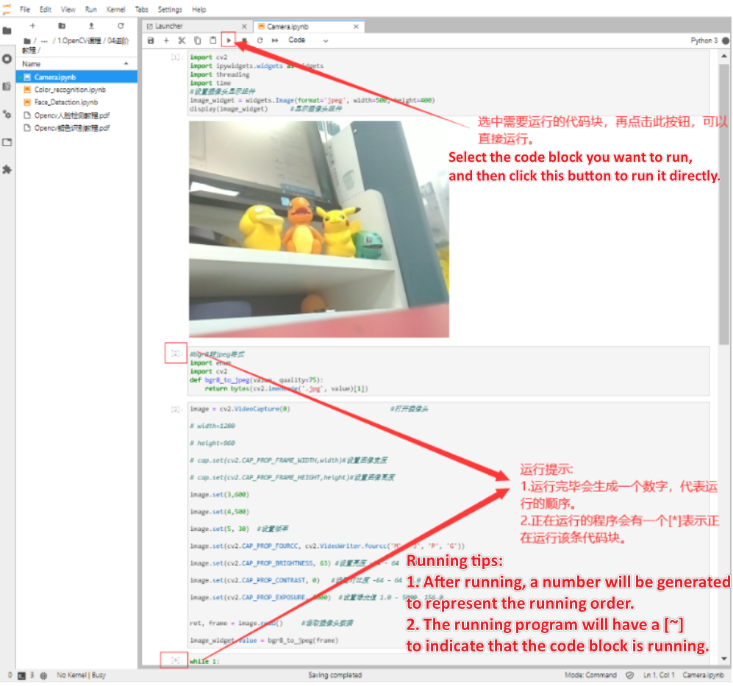Open the File Browser sidebar panel
Image resolution: width=733 pixels, height=686 pixels.
[x=7, y=31]
